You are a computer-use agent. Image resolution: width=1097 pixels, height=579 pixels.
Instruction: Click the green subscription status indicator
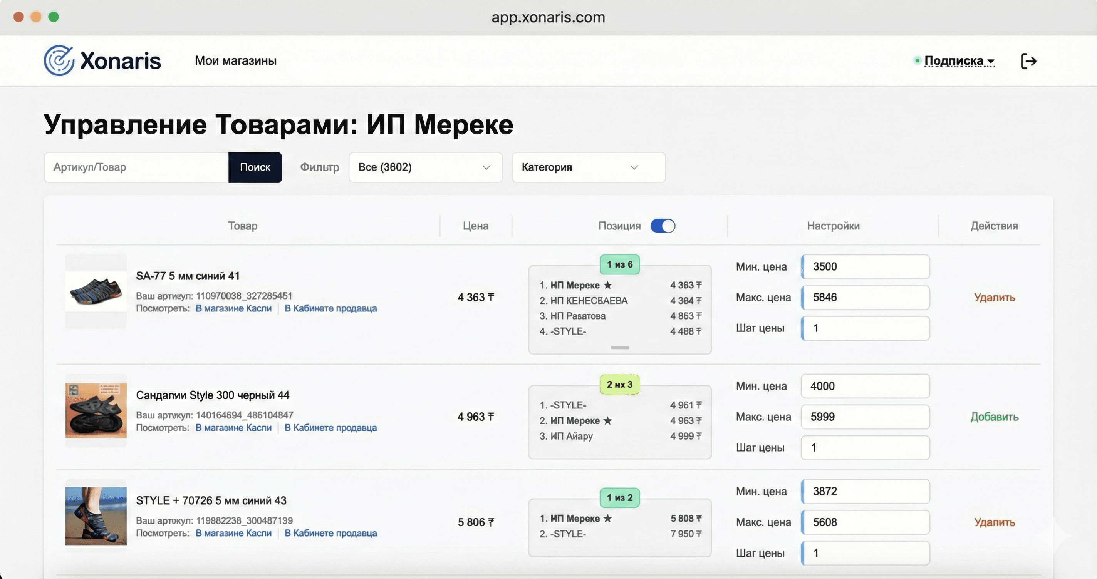tap(916, 60)
